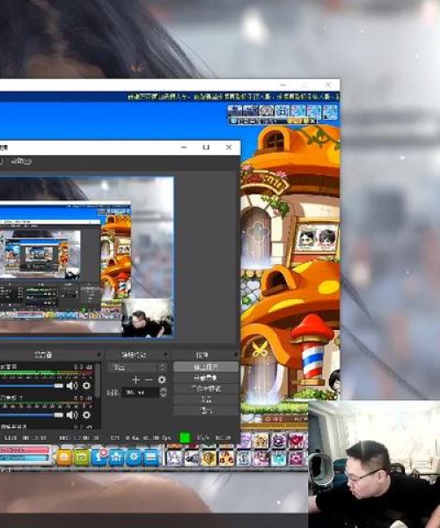
Task: Open settings gear of first mixer track
Action: tap(86, 386)
